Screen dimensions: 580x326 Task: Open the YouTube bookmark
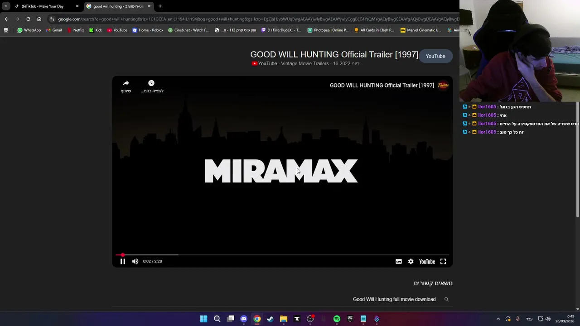pyautogui.click(x=117, y=30)
